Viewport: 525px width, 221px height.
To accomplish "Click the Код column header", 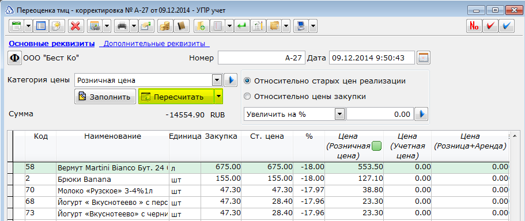I will click(41, 146).
